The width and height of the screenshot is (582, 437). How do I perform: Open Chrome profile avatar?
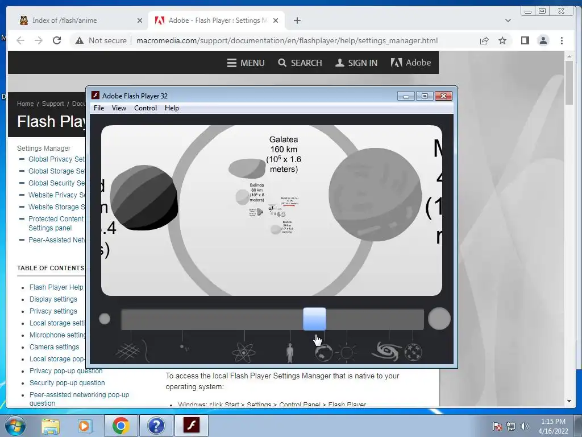(543, 40)
